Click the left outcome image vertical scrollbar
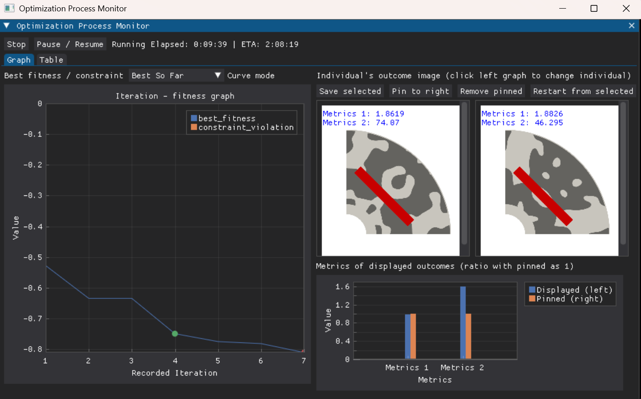 point(464,173)
